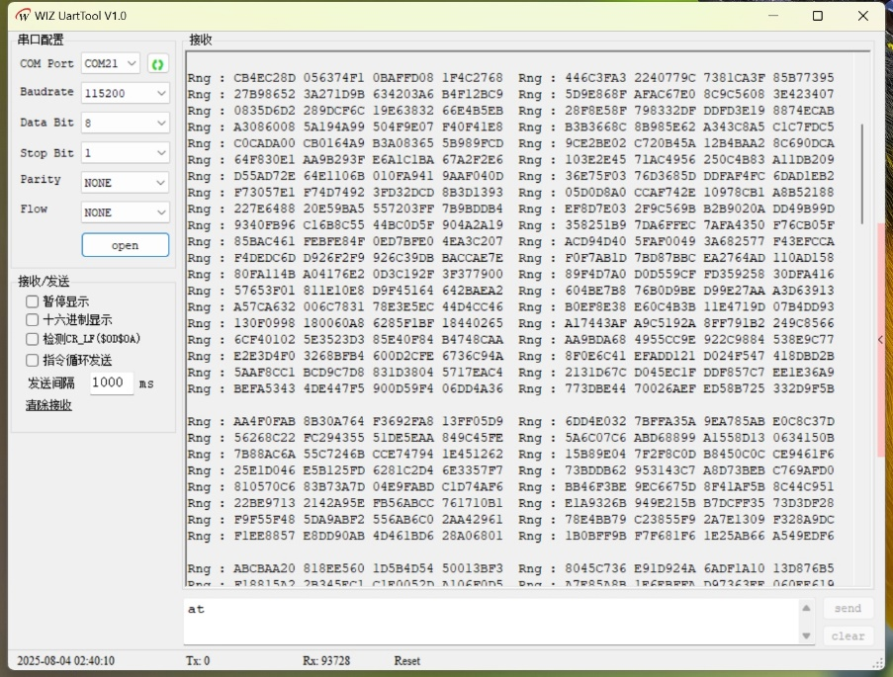893x677 pixels.
Task: Click the 发送间隔 interval input field
Action: (x=111, y=383)
